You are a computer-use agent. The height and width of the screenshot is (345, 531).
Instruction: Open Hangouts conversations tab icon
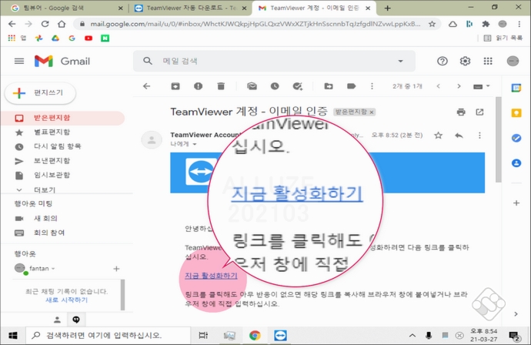pyautogui.click(x=76, y=320)
